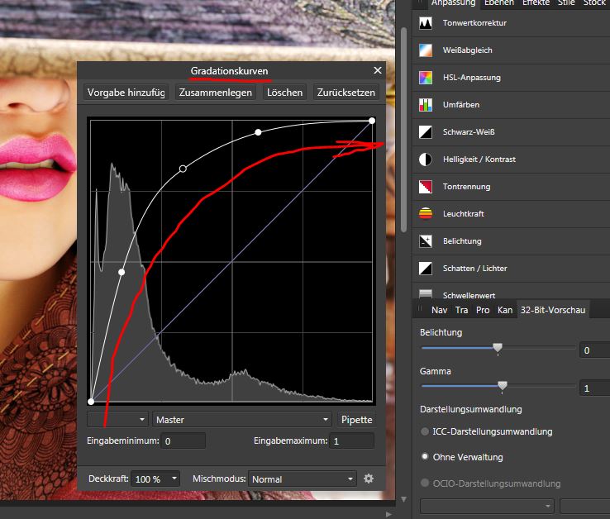Open the Deckkraft 100 % dropdown
The image size is (610, 519).
click(x=155, y=479)
